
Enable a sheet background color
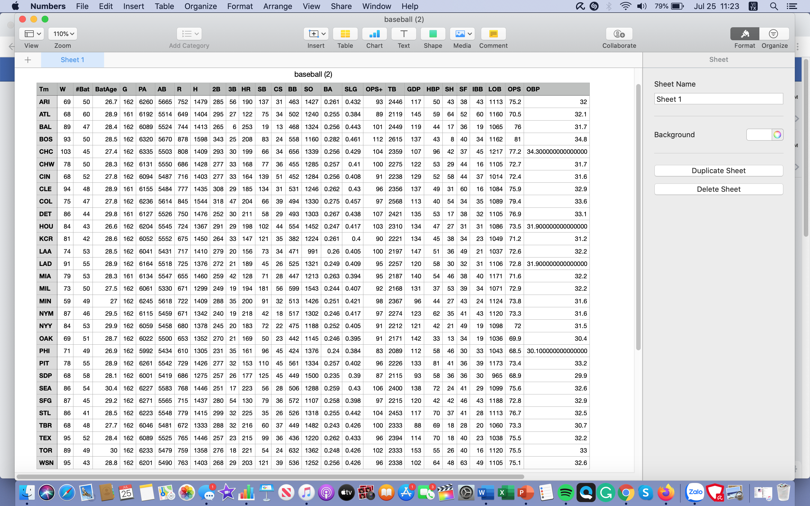pos(759,135)
